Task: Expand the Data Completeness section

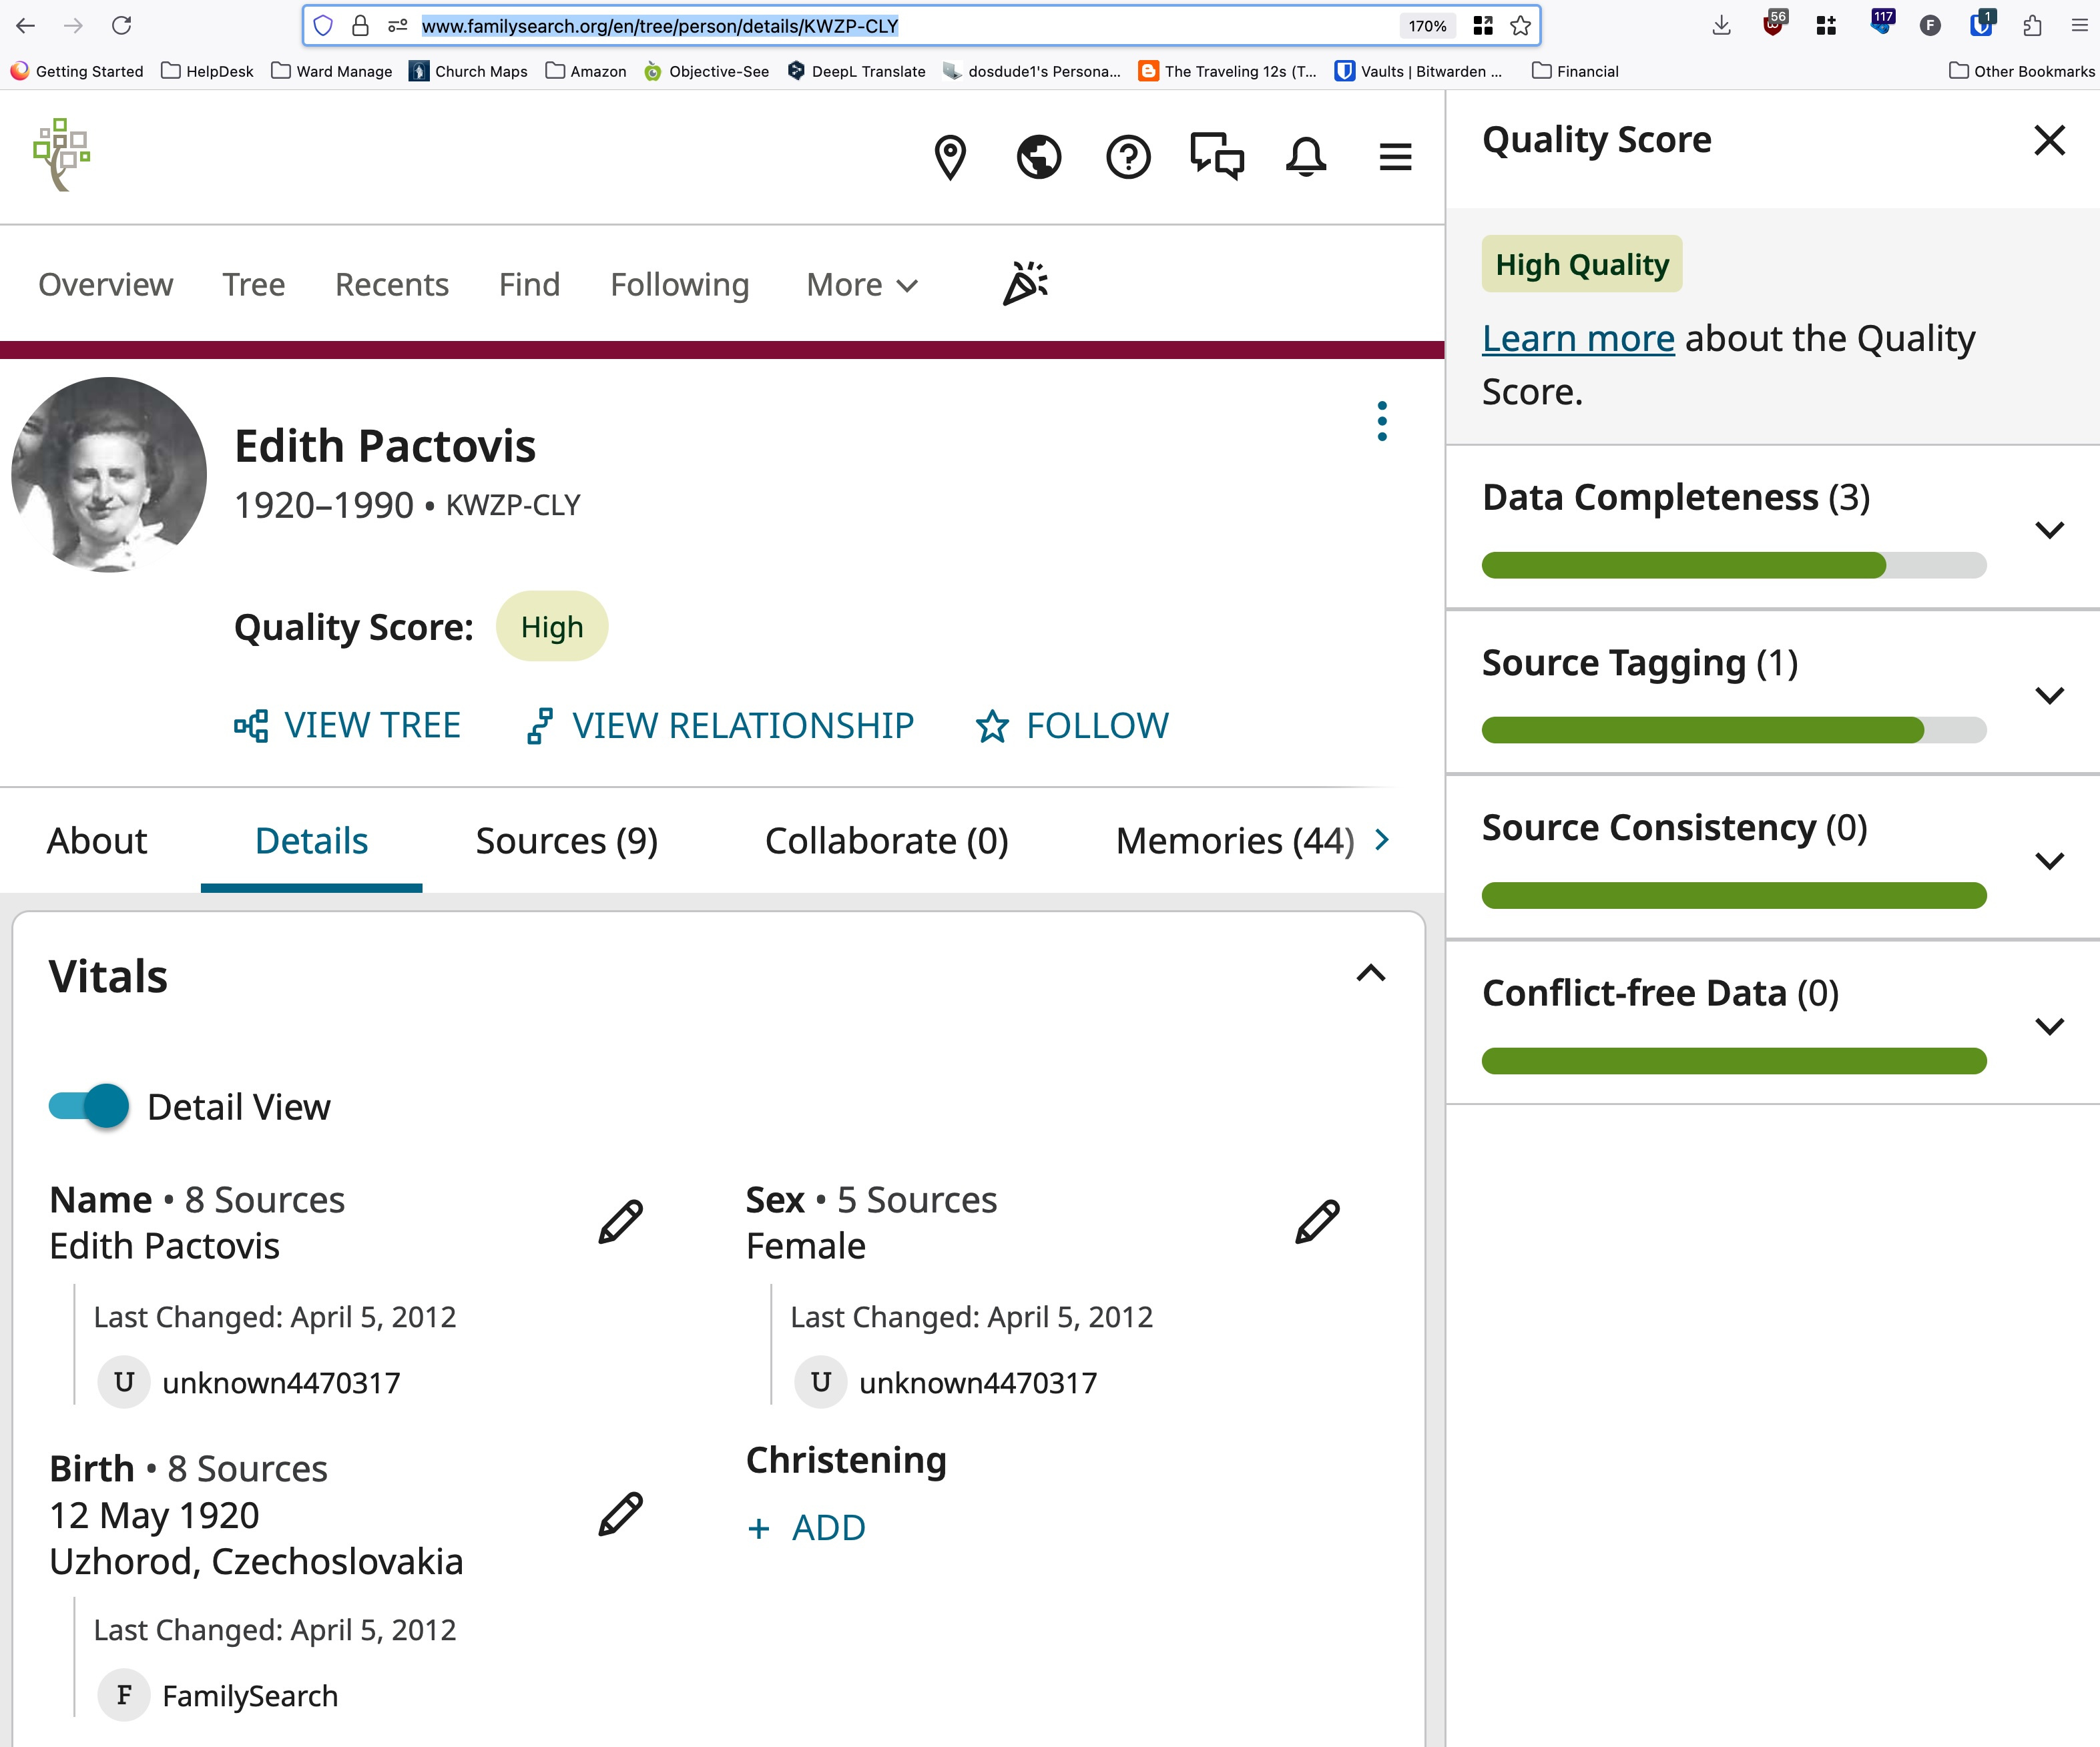Action: [2049, 530]
